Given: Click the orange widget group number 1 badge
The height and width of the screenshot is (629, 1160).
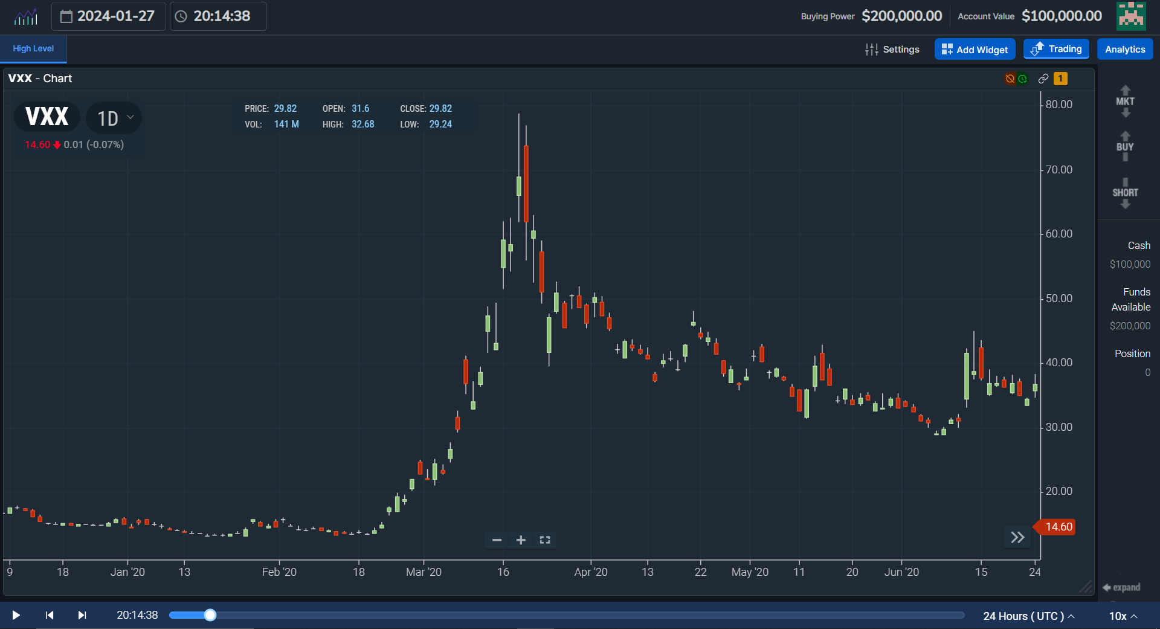Looking at the screenshot, I should point(1061,79).
